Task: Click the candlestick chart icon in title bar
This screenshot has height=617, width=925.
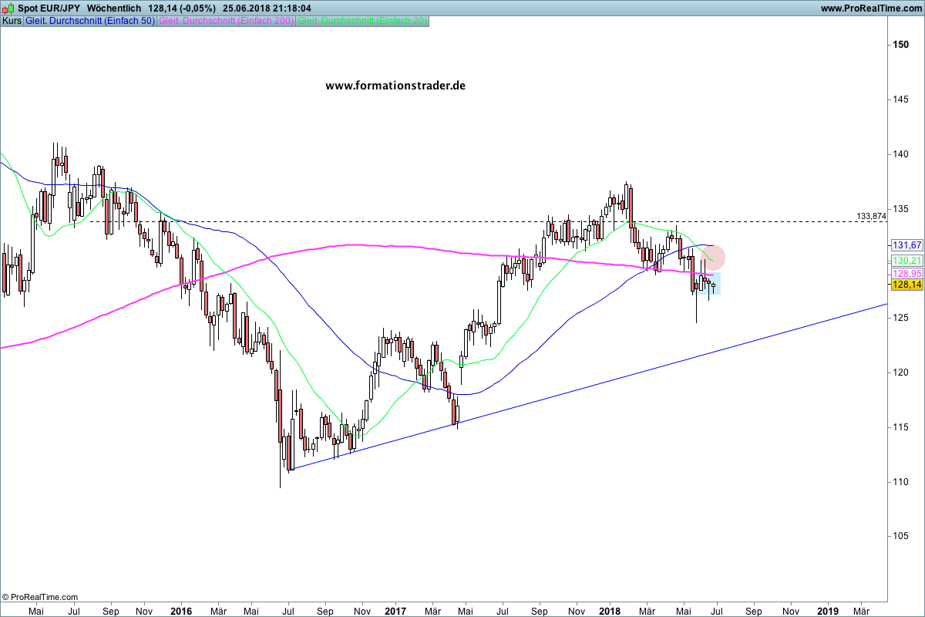Action: coord(8,8)
